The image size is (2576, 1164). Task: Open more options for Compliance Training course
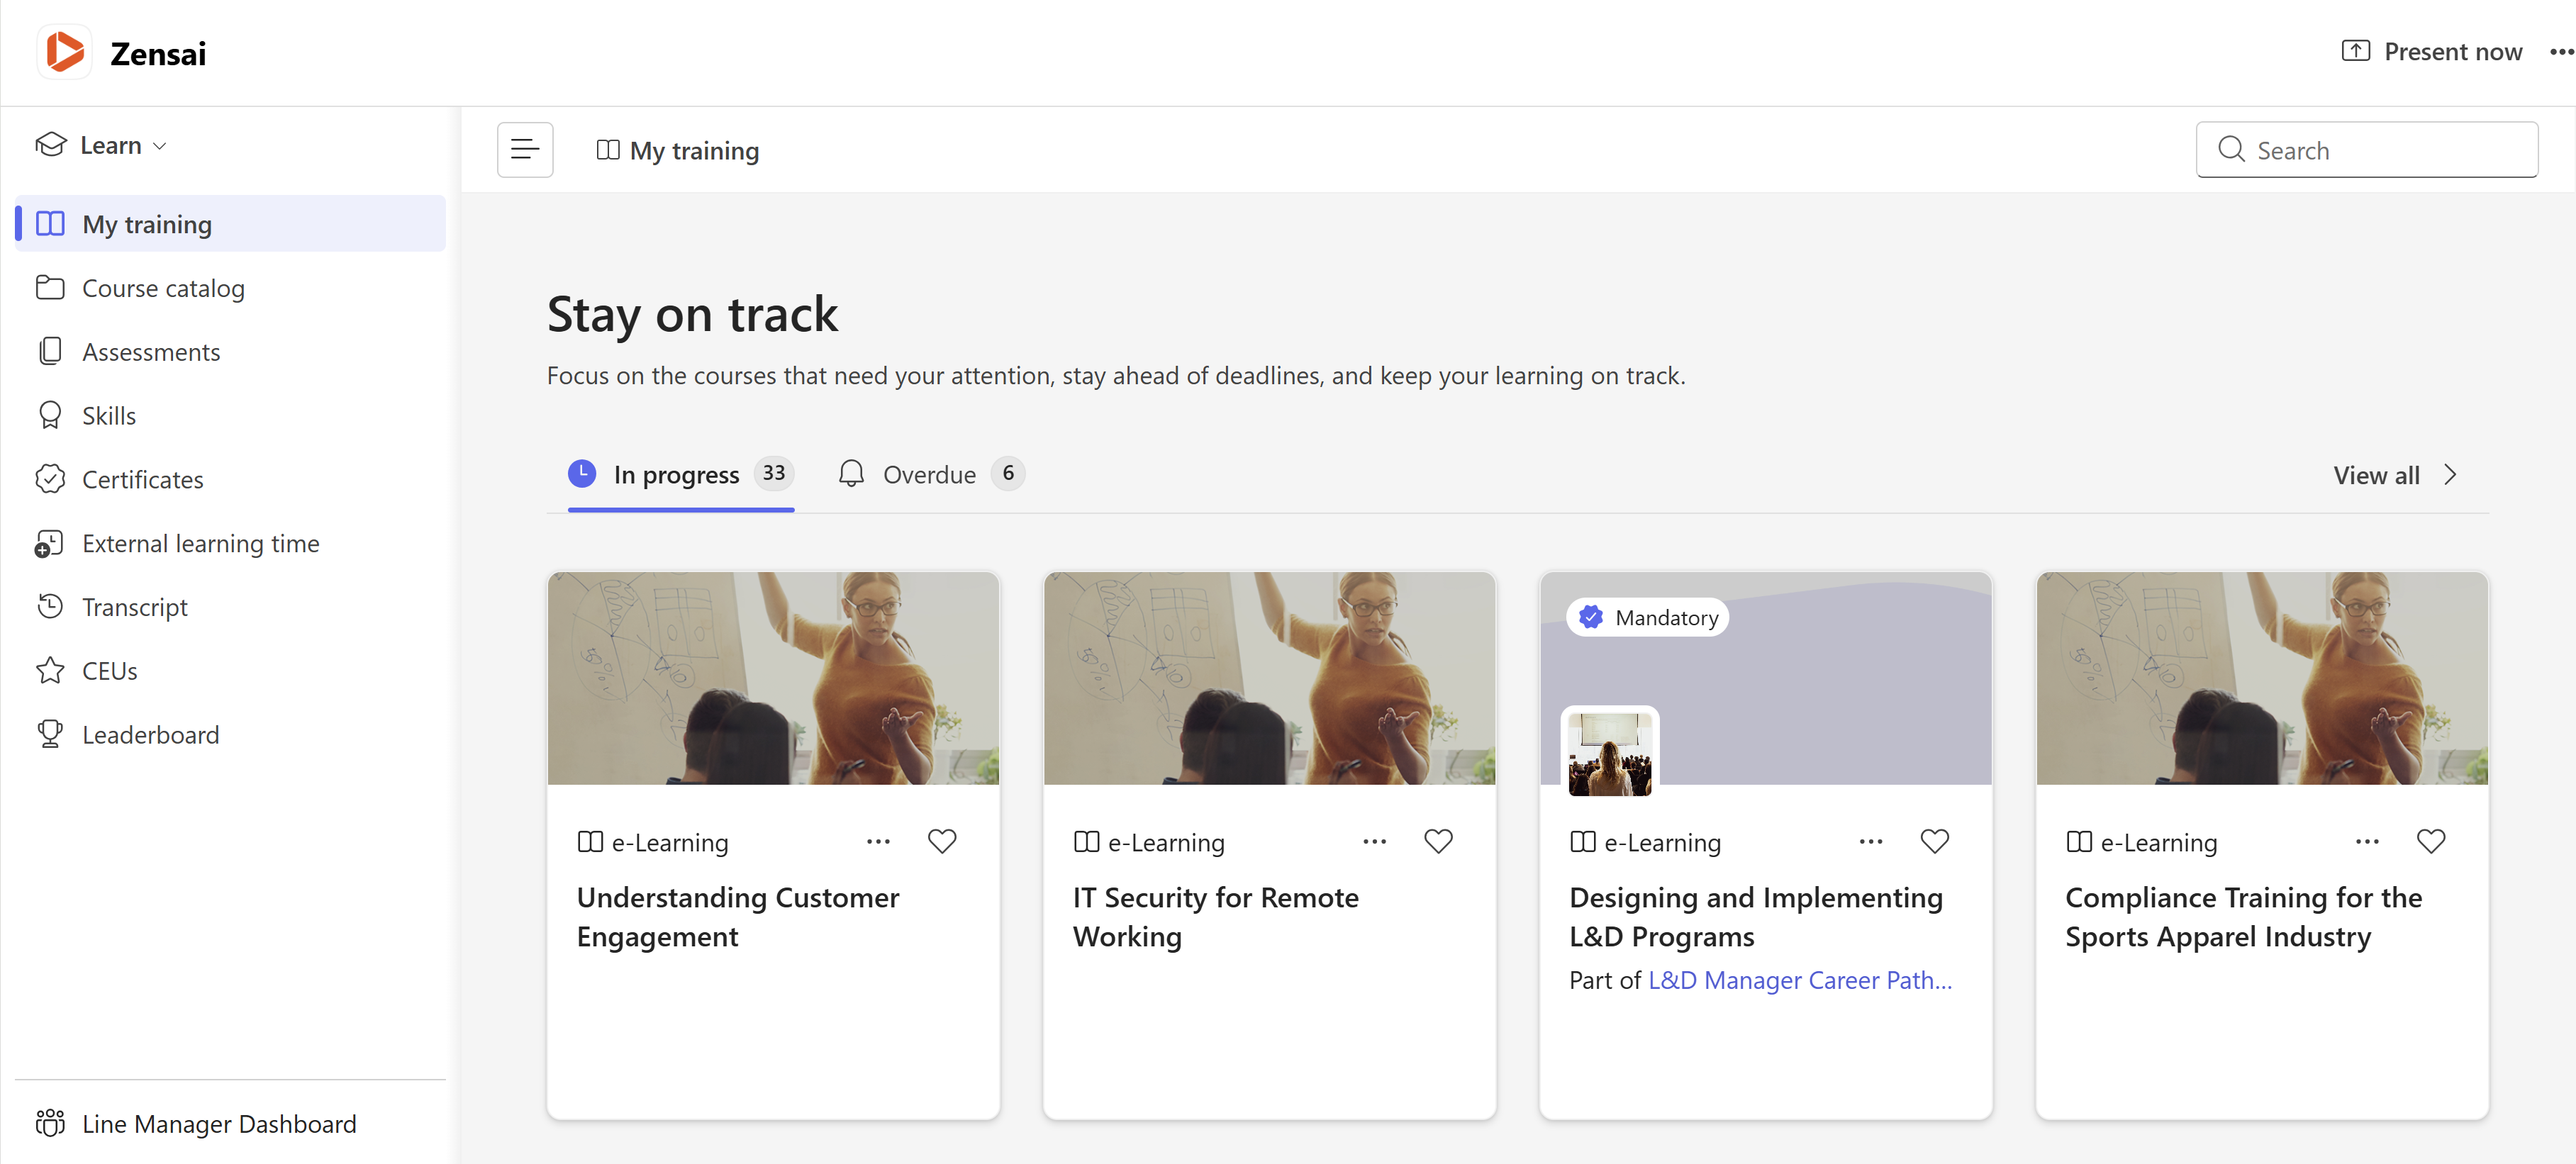pyautogui.click(x=2367, y=842)
